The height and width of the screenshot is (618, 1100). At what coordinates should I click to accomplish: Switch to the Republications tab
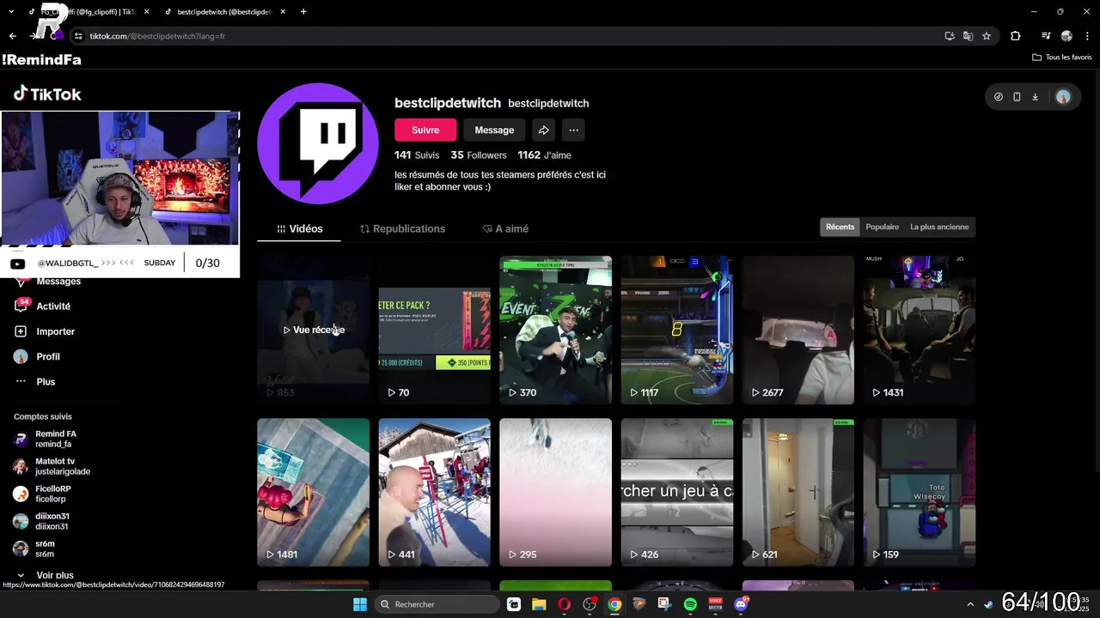click(x=402, y=229)
